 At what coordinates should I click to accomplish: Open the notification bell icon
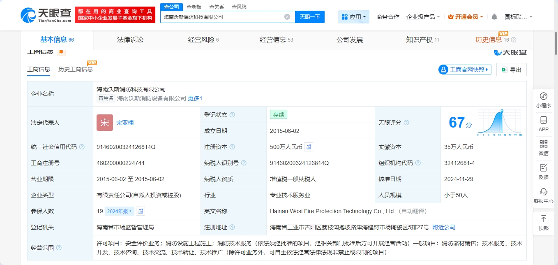pos(494,17)
